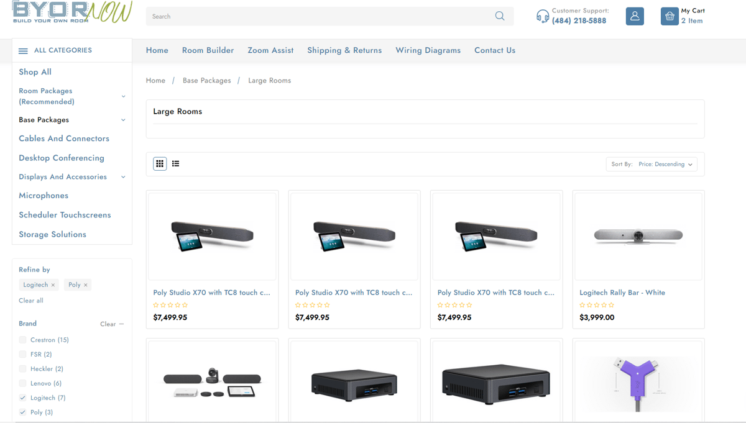Screen dimensions: 746x423
Task: Check the Lenovo brand checkbox
Action: coord(23,383)
